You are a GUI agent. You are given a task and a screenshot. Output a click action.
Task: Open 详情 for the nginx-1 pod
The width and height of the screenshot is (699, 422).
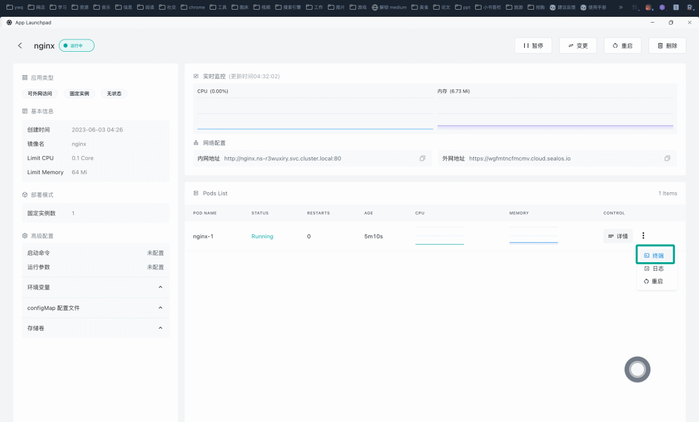point(618,236)
